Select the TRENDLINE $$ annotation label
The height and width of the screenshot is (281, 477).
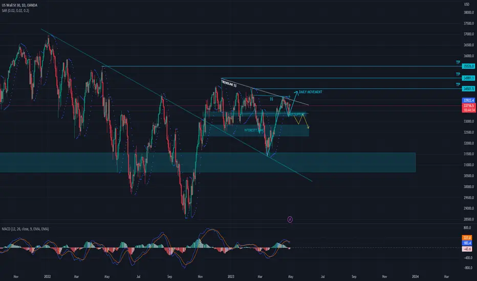click(x=229, y=83)
